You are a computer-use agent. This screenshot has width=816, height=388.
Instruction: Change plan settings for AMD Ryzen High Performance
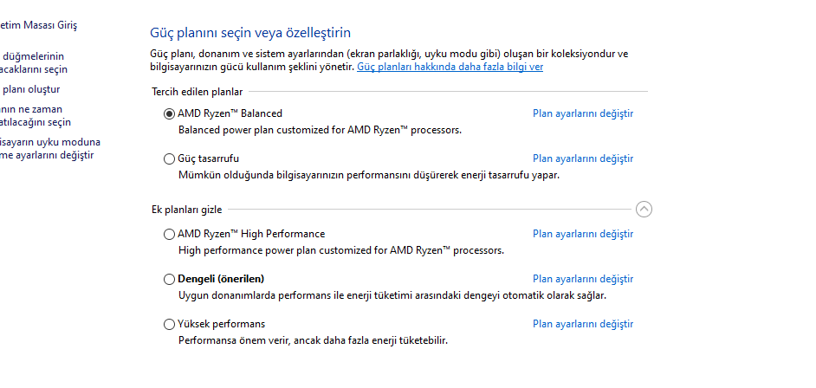pyautogui.click(x=583, y=234)
